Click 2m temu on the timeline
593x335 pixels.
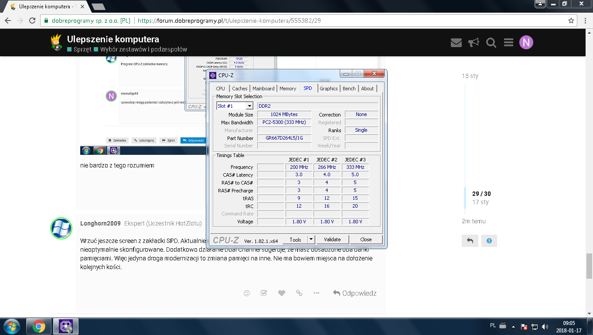tap(474, 221)
